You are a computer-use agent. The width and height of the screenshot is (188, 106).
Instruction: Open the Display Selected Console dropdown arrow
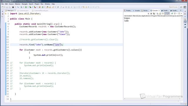point(177,14)
